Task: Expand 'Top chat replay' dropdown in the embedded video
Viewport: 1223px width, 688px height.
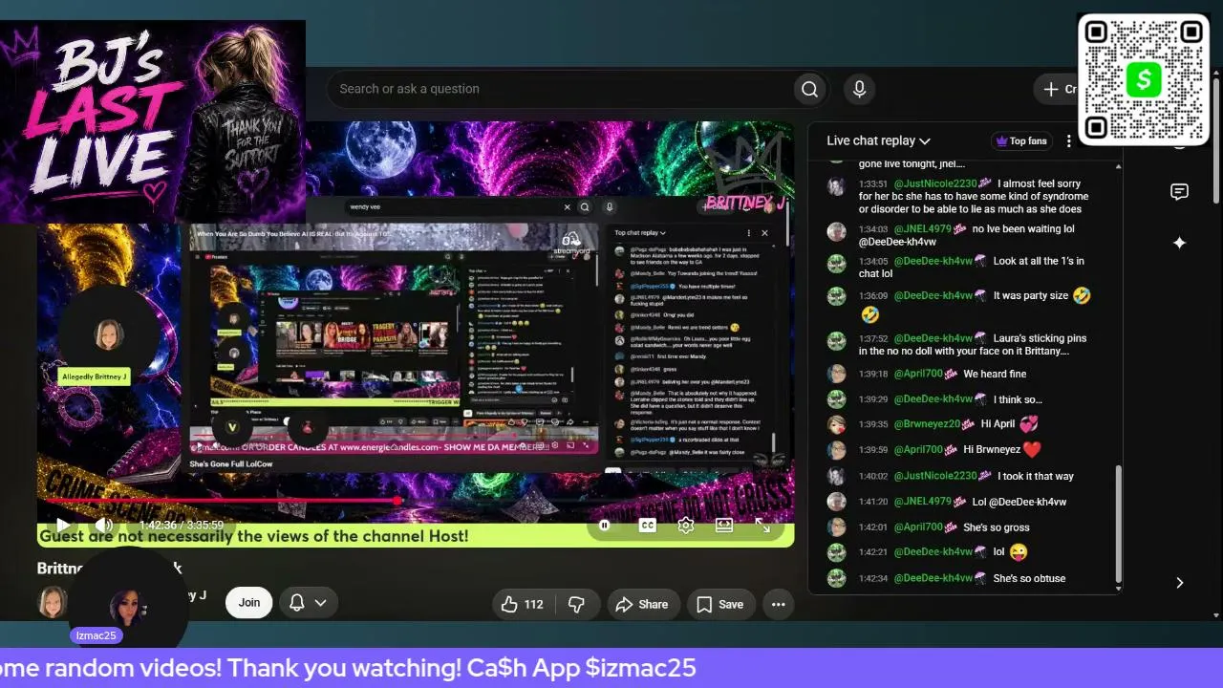Action: tap(640, 232)
